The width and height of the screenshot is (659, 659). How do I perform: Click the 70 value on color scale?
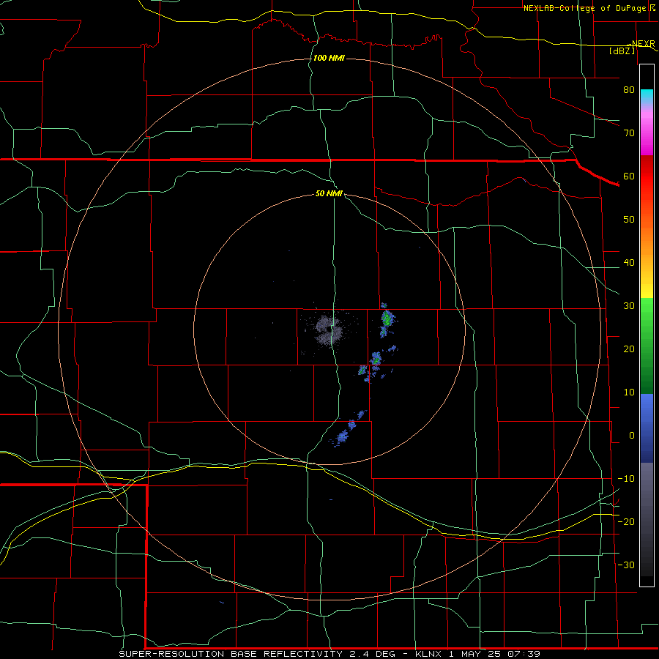point(629,133)
